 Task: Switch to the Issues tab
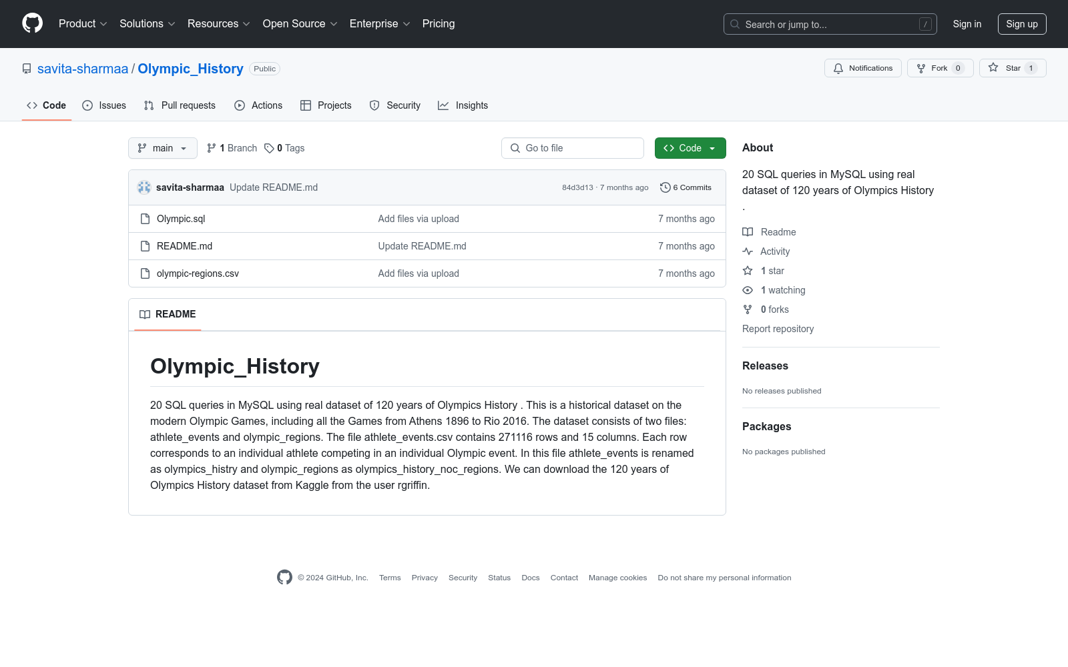click(104, 105)
